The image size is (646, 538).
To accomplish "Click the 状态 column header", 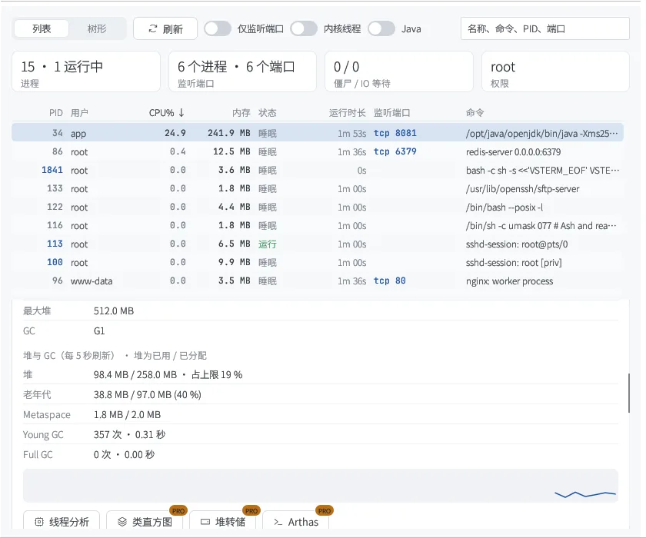I will click(x=268, y=113).
